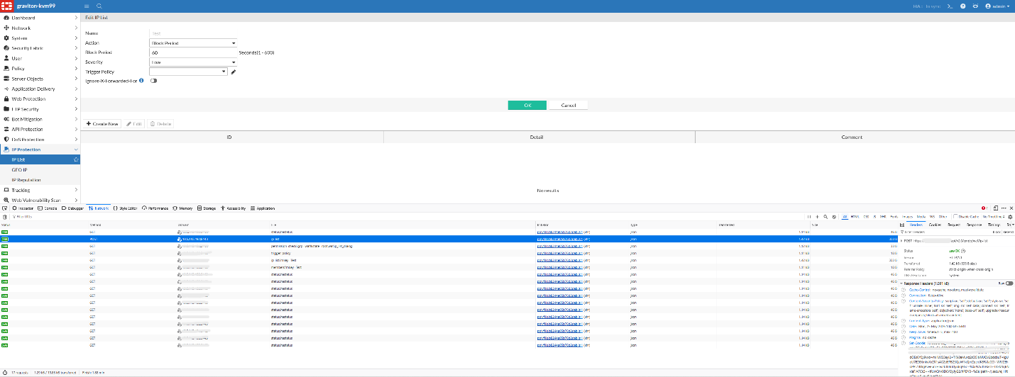Open the search magnifier in top header
Screen dimensions: 1015x377
click(98, 6)
